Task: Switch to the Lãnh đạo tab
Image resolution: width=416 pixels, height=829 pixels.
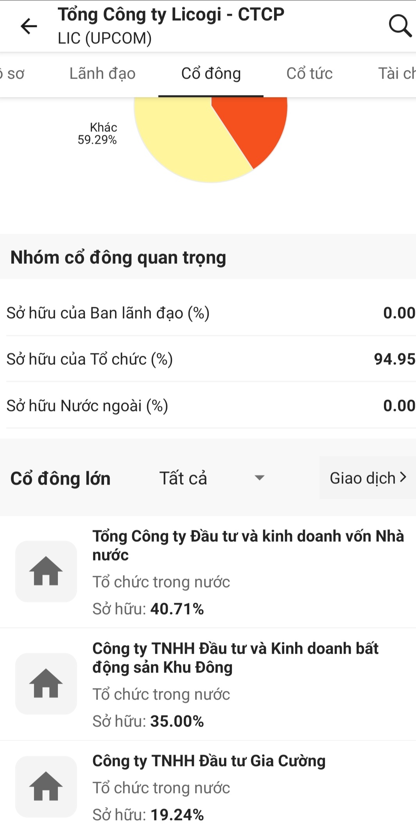Action: (x=102, y=74)
